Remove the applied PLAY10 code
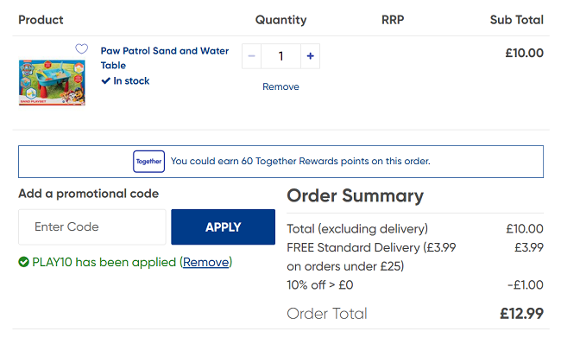The width and height of the screenshot is (561, 338). coord(205,263)
